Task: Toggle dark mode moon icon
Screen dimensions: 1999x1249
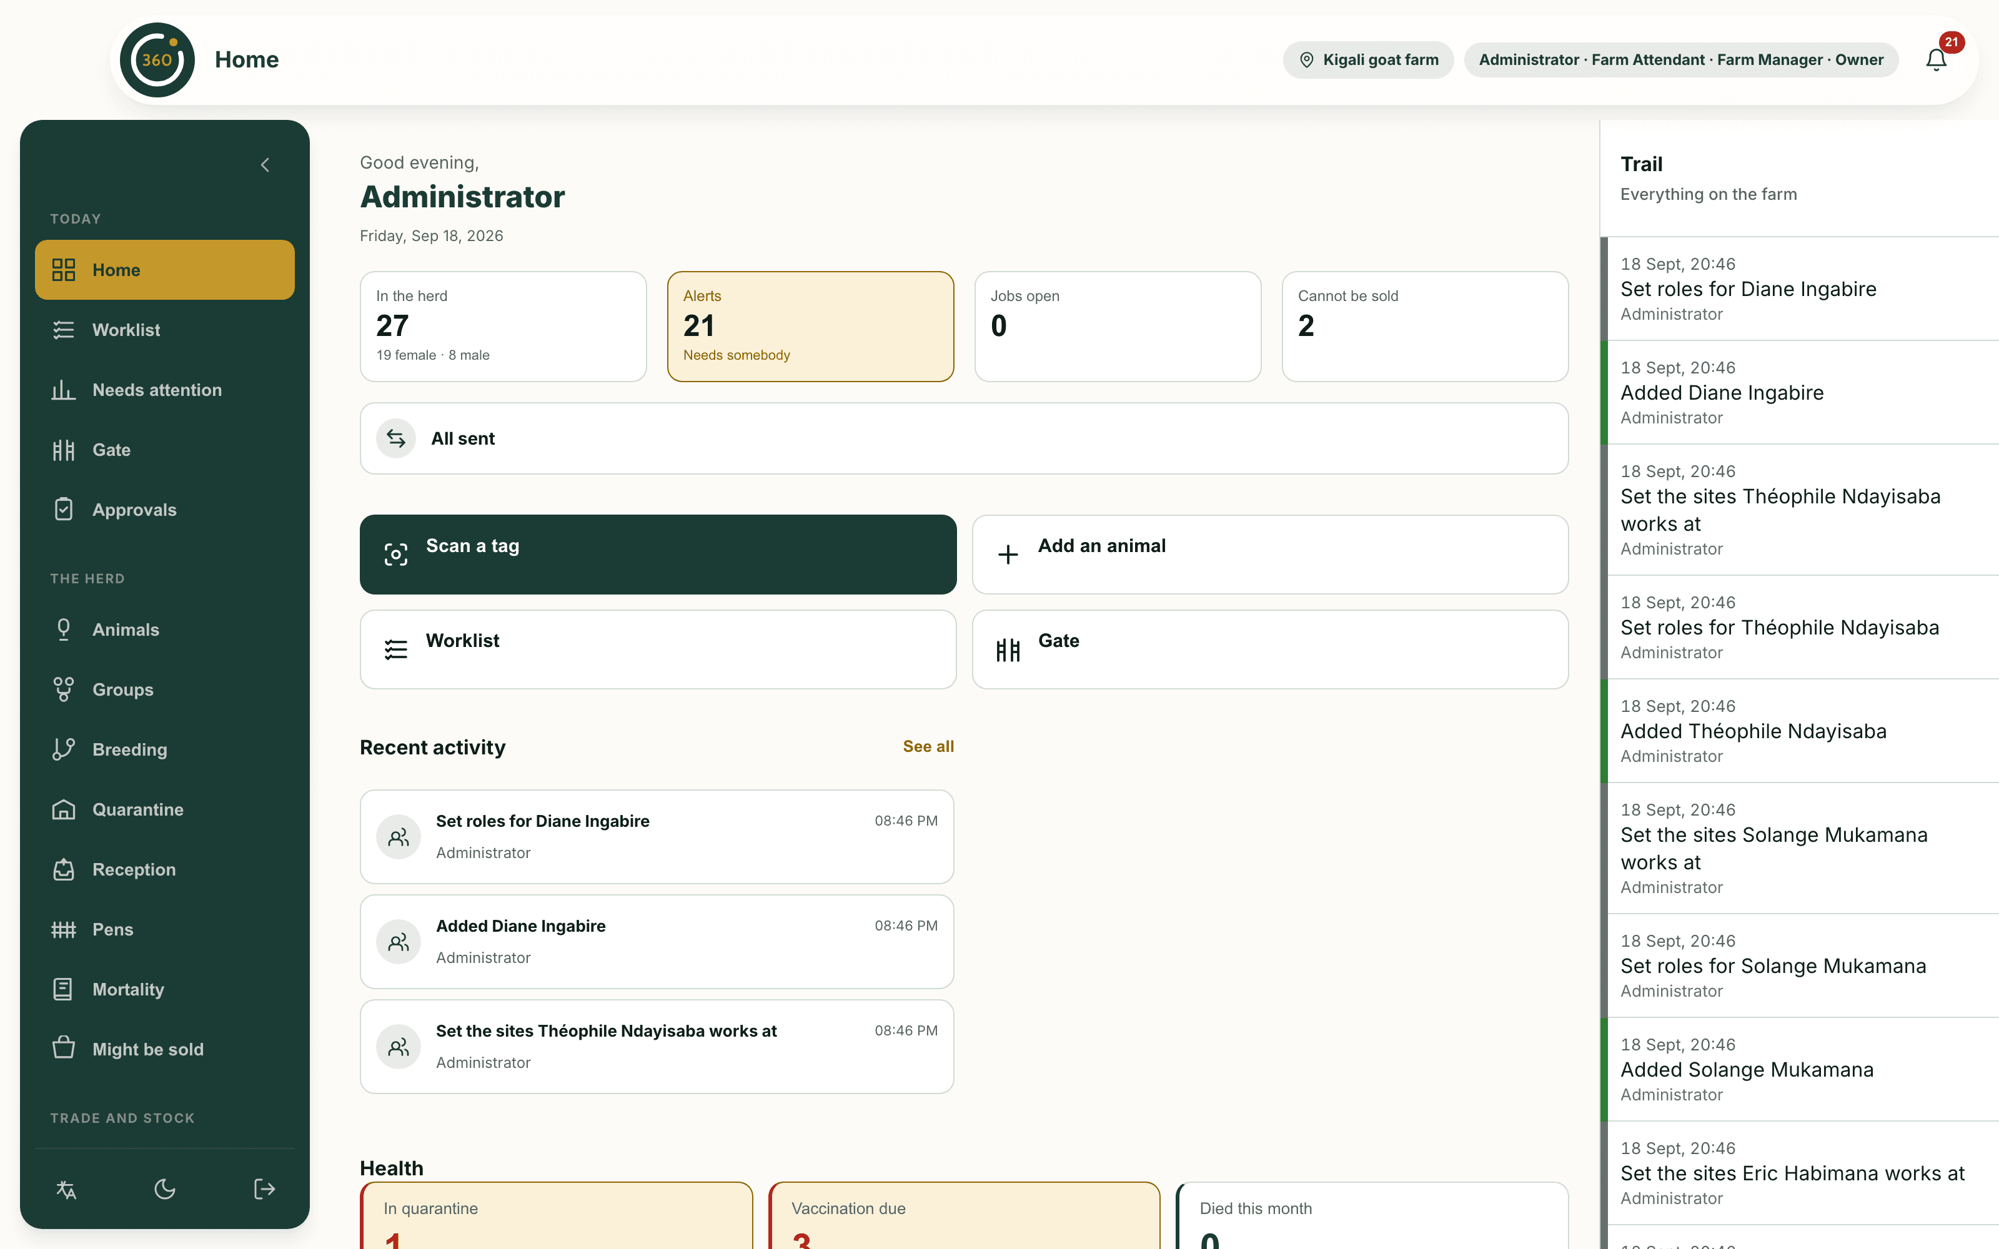Action: point(165,1190)
